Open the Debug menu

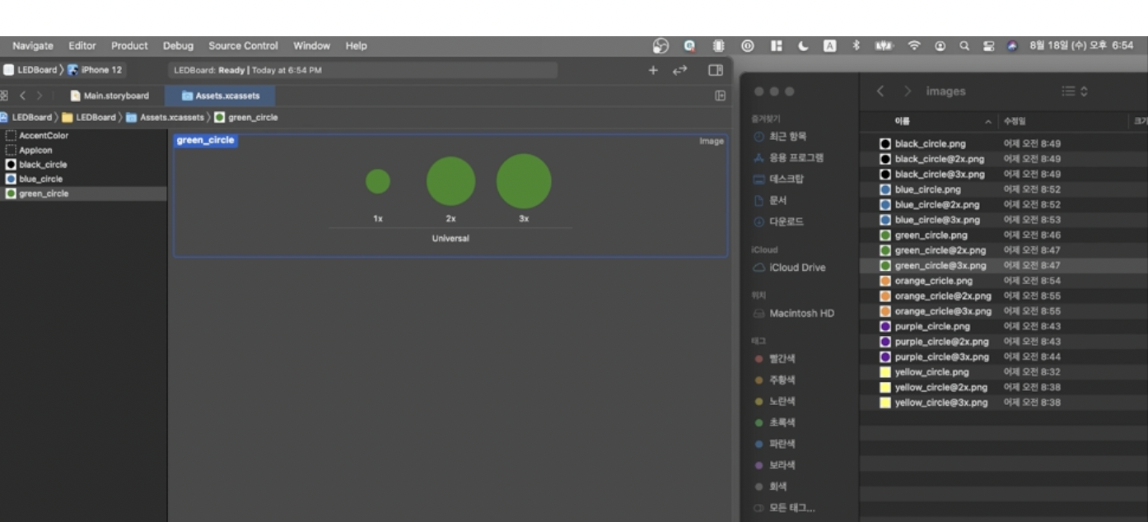click(178, 46)
